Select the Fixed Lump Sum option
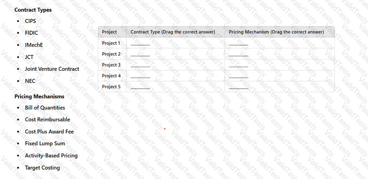368x179 pixels. pyautogui.click(x=45, y=143)
